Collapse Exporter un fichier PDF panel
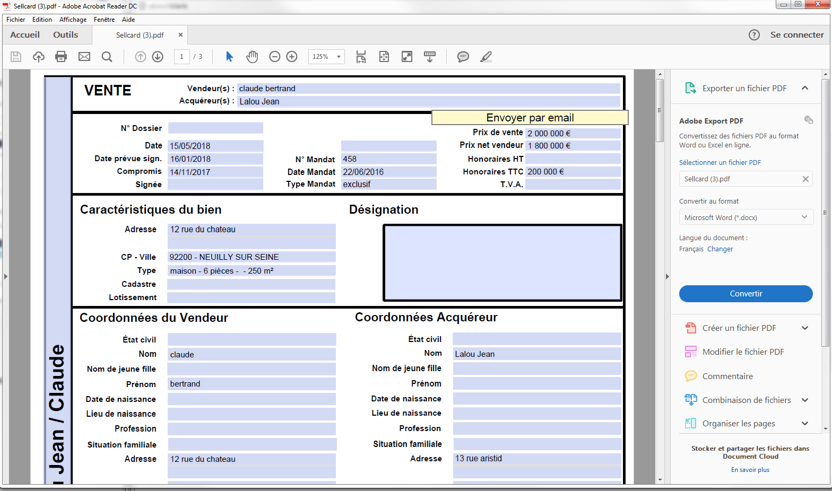 click(x=804, y=88)
